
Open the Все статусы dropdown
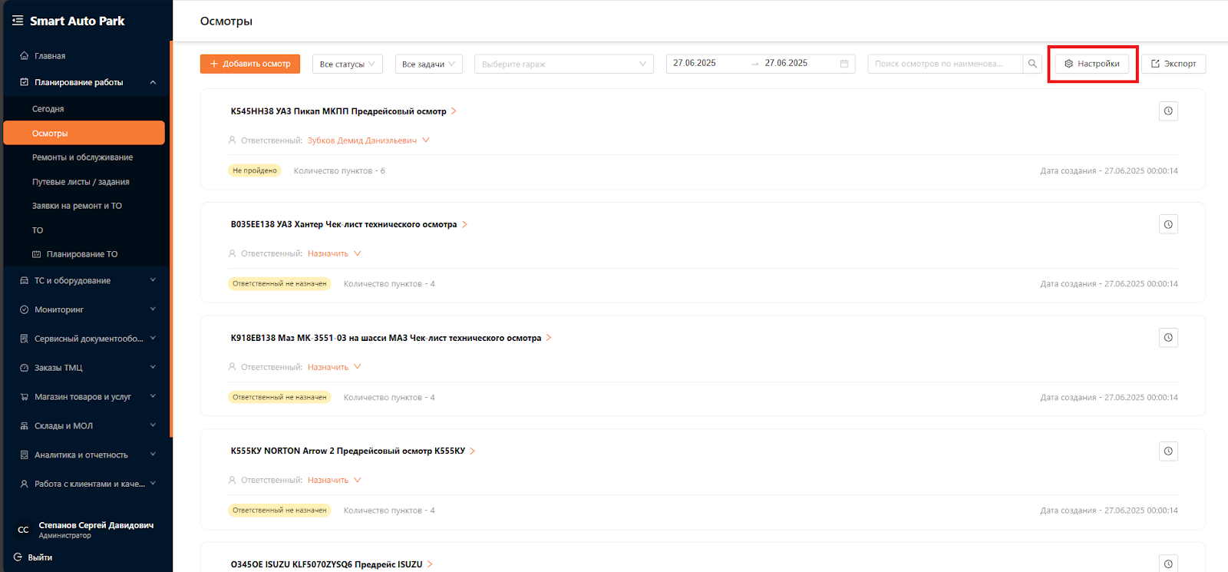click(347, 64)
